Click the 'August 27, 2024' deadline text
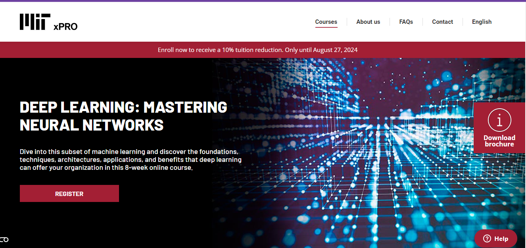The height and width of the screenshot is (248, 526). pyautogui.click(x=335, y=50)
